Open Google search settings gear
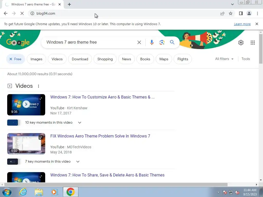263x197 pixels. 241,43
